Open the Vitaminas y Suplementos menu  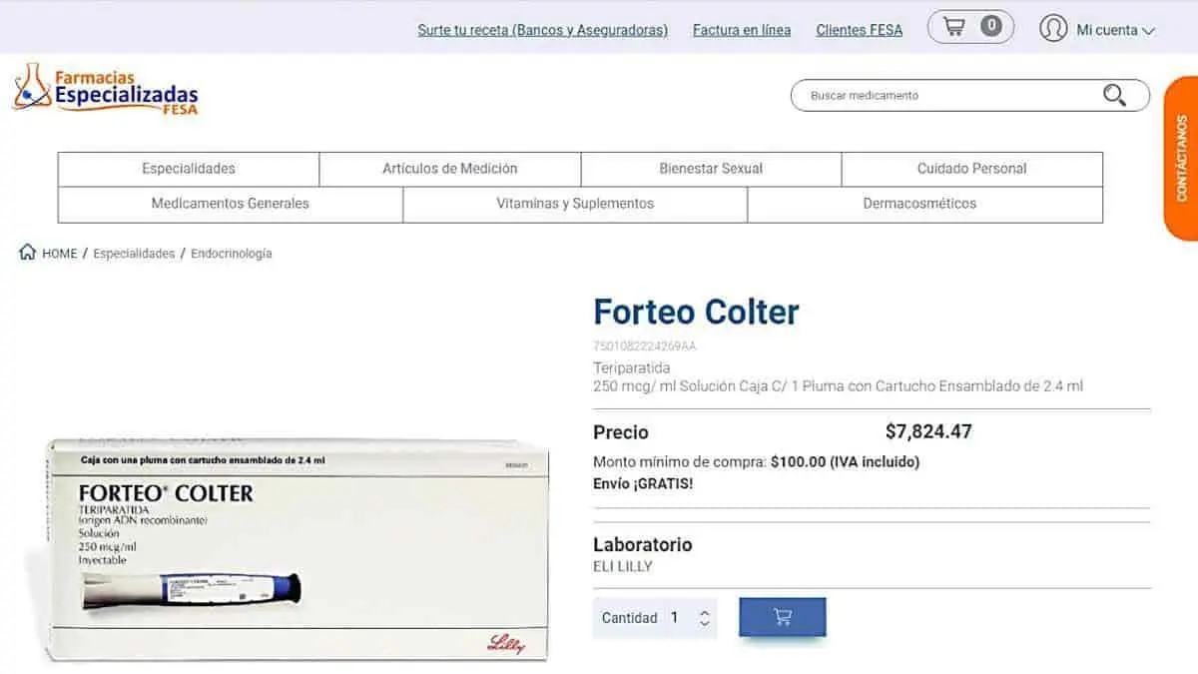click(x=575, y=204)
